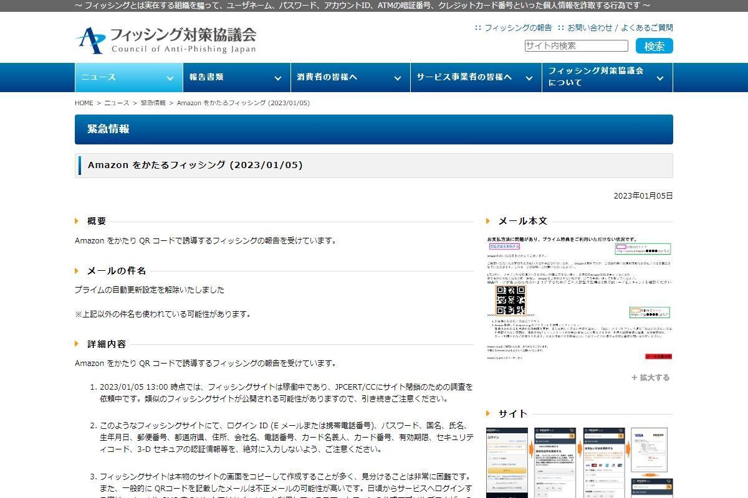Image resolution: width=748 pixels, height=498 pixels.
Task: Click the date 2023年01月05日
Action: coord(643,195)
